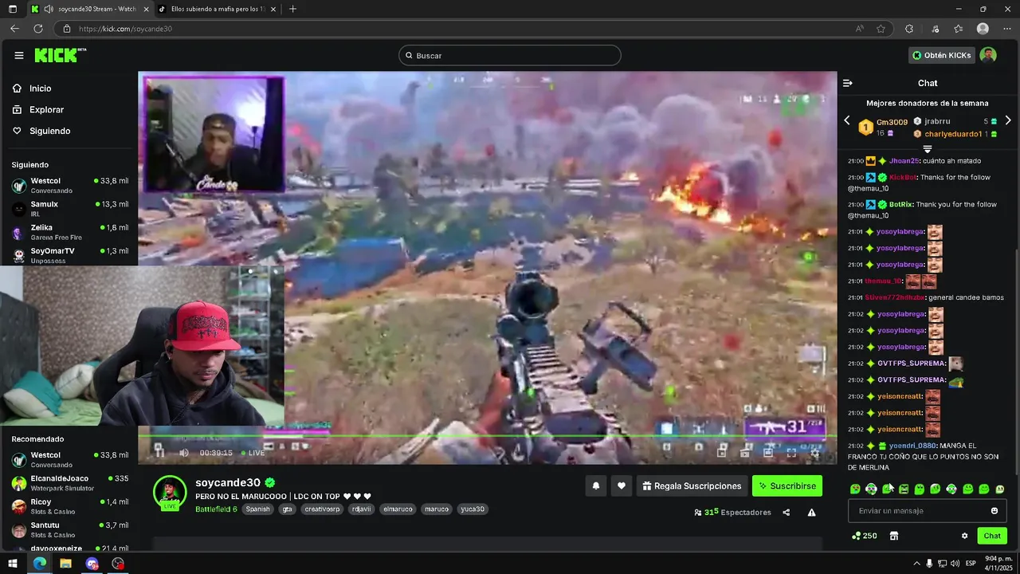Image resolution: width=1020 pixels, height=574 pixels.
Task: Click the KICK logo
Action: point(60,55)
